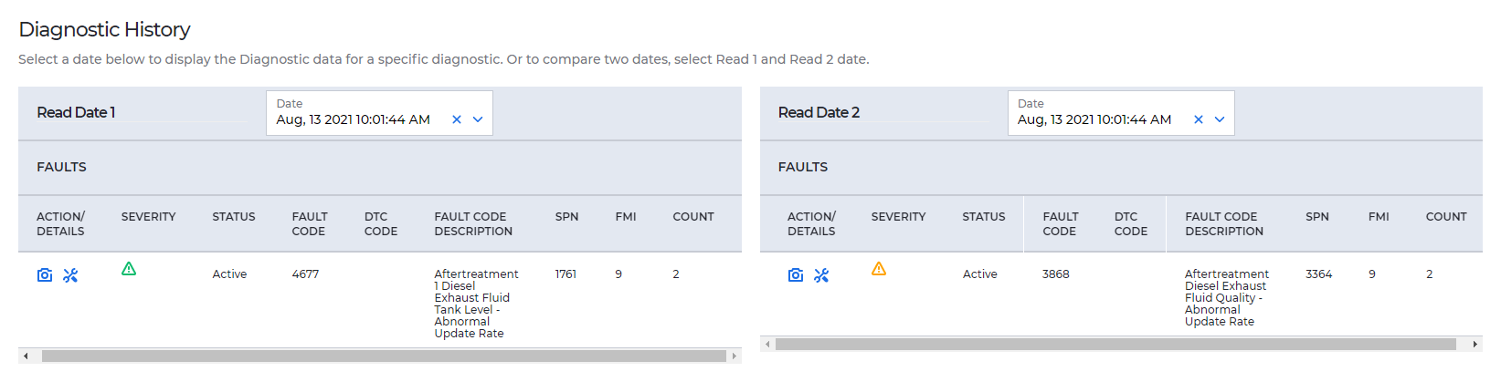Click green severity warning triangle icon
1501x382 pixels.
point(129,269)
